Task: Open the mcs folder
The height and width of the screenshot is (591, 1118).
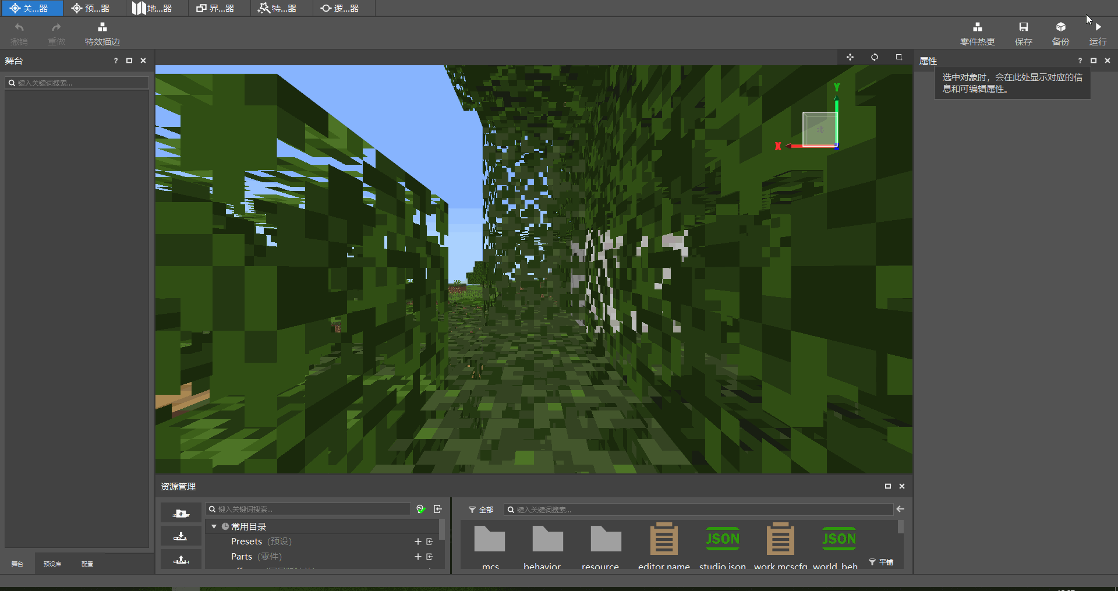Action: (490, 547)
